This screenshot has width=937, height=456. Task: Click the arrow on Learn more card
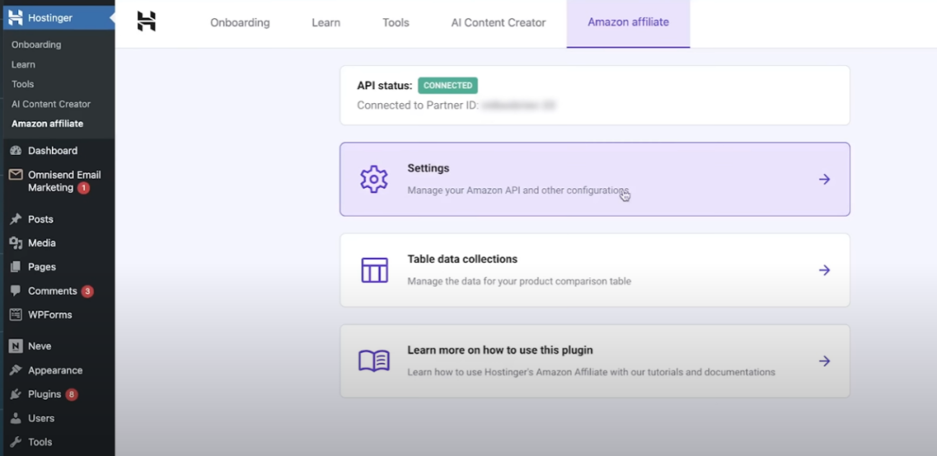click(x=824, y=362)
